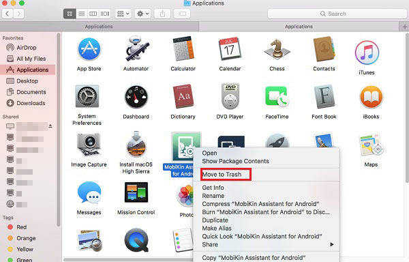The image size is (409, 262).
Task: Select the FaceTime app icon
Action: [x=277, y=97]
